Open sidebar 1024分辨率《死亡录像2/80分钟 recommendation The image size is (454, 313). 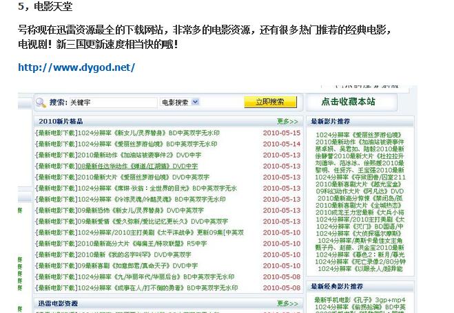pyautogui.click(x=360, y=262)
